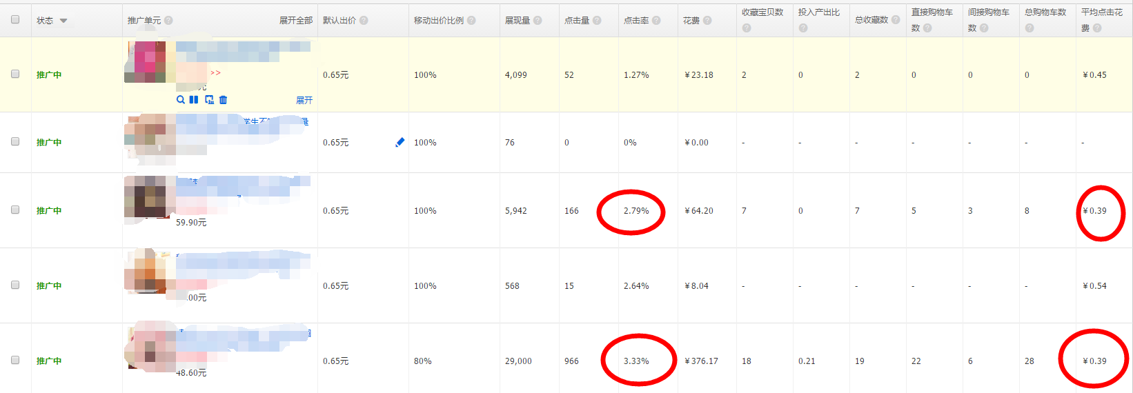Select the checkbox of the 29,000 impressions row

15,360
